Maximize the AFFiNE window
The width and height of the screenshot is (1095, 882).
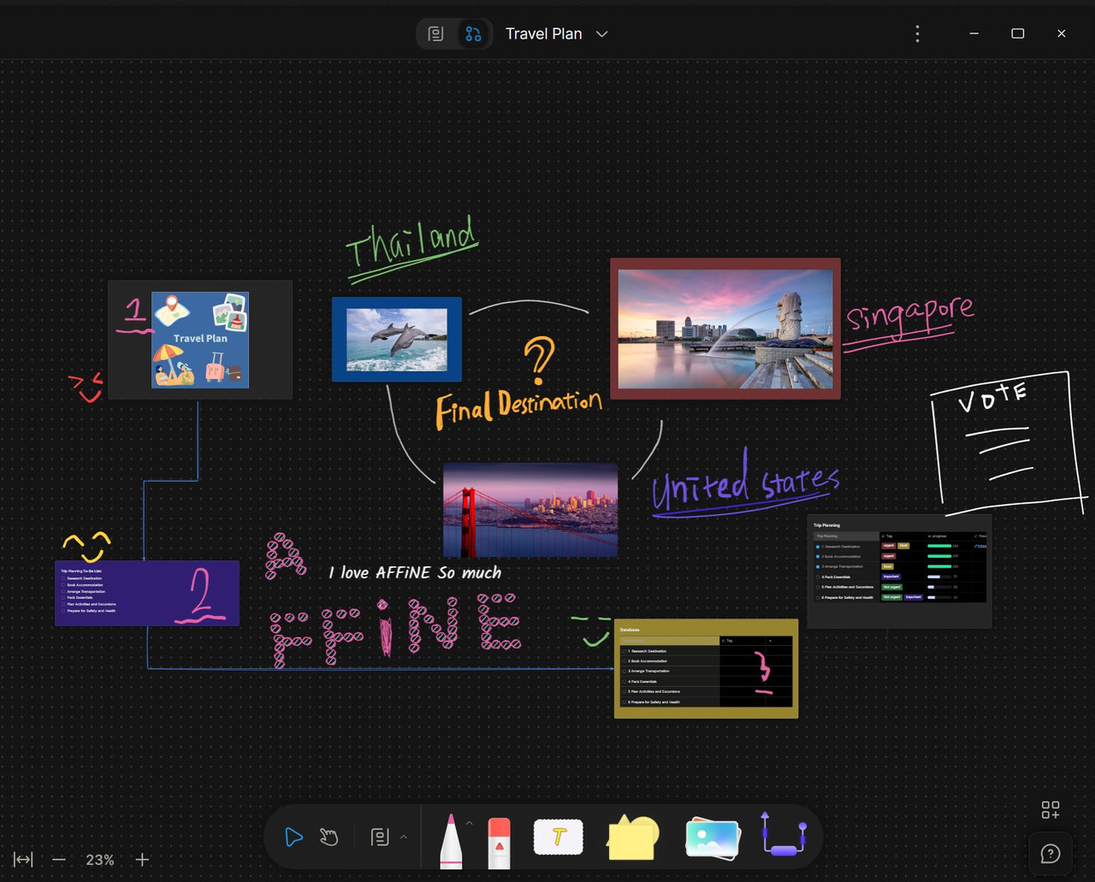(1017, 33)
